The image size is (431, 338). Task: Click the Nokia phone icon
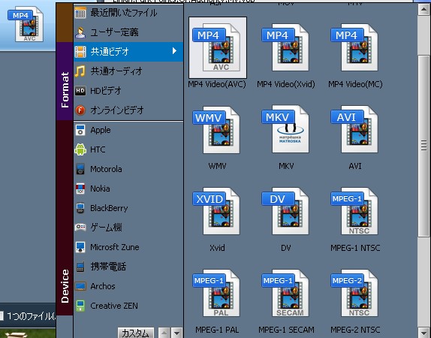(80, 189)
